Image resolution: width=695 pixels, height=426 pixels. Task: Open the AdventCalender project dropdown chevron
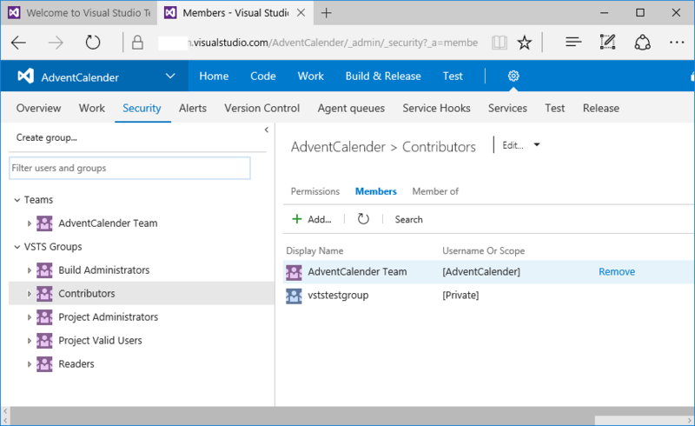[x=170, y=76]
